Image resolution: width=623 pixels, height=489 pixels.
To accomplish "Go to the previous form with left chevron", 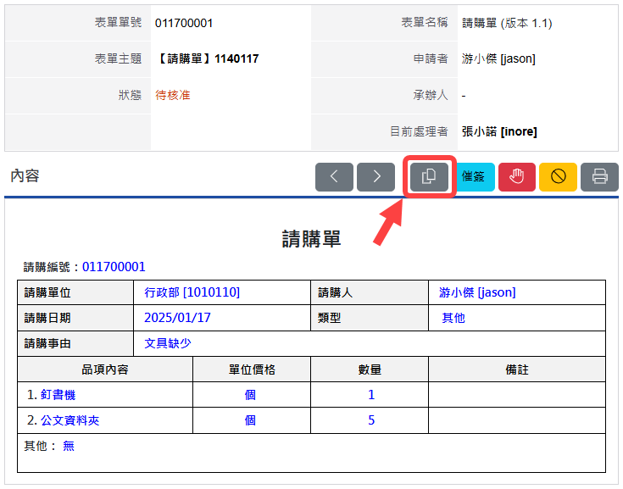I will tap(334, 177).
